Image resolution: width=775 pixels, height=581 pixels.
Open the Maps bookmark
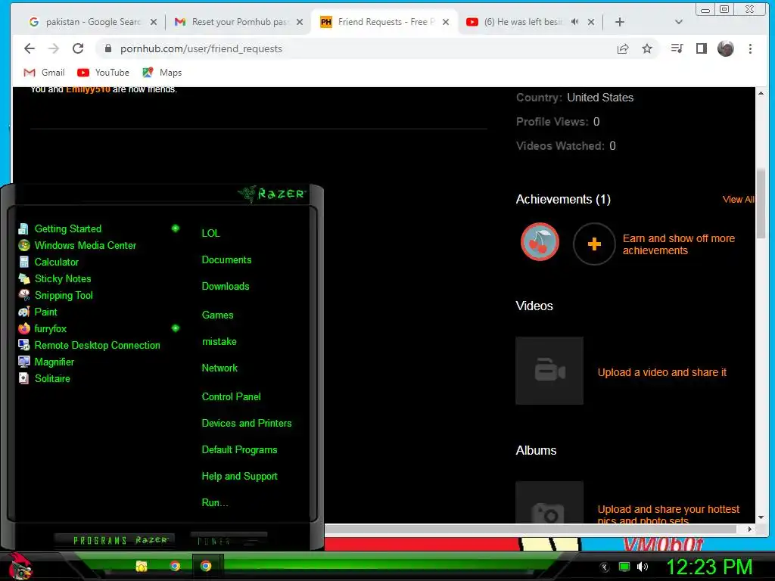(x=162, y=73)
